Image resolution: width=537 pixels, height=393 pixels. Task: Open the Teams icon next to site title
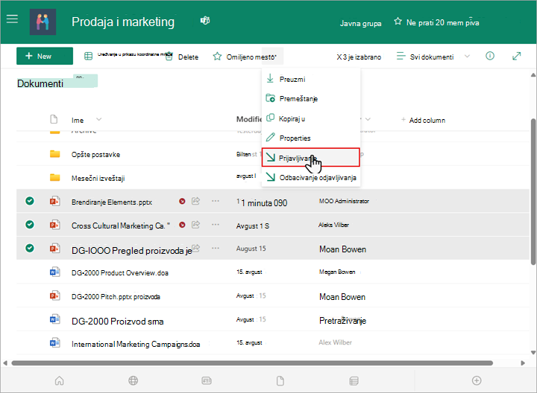coord(205,21)
